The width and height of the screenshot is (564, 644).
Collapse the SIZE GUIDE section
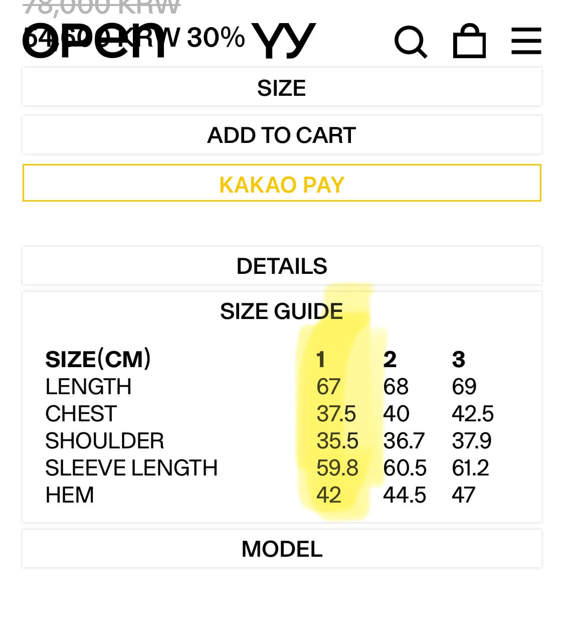[282, 311]
